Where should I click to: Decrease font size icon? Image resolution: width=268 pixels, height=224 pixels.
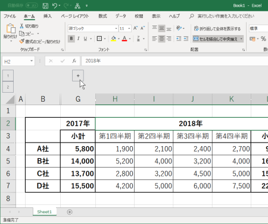point(142,29)
